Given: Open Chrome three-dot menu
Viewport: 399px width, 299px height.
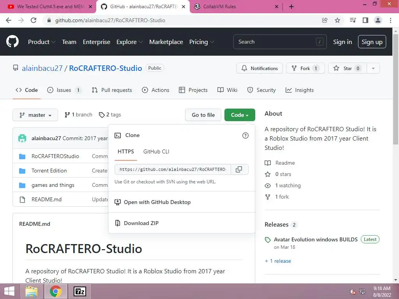Looking at the screenshot, I should click(390, 20).
